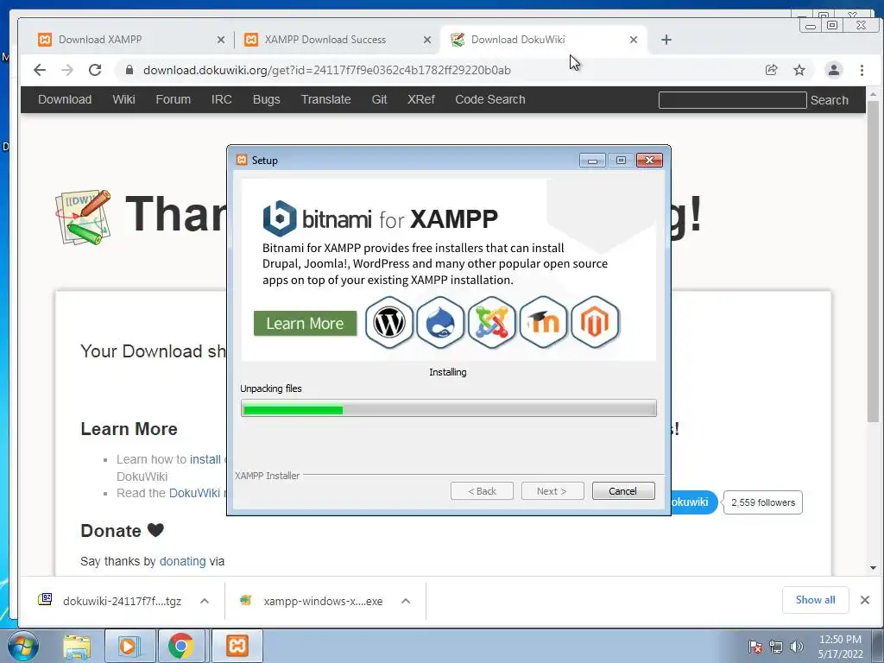The width and height of the screenshot is (884, 663).
Task: Follow the install link under Learn More
Action: click(205, 459)
